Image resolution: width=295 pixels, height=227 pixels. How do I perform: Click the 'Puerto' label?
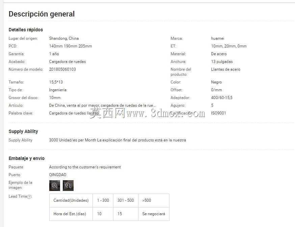click(x=14, y=175)
